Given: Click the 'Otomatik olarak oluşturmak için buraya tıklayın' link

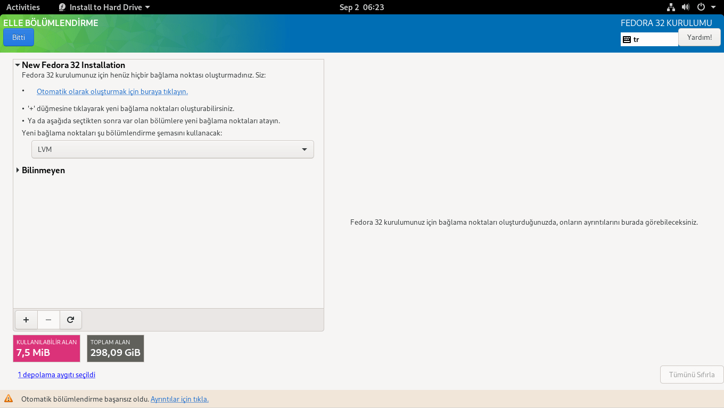Looking at the screenshot, I should click(x=112, y=91).
